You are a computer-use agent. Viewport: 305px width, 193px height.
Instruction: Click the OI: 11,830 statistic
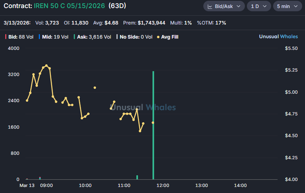coord(76,23)
